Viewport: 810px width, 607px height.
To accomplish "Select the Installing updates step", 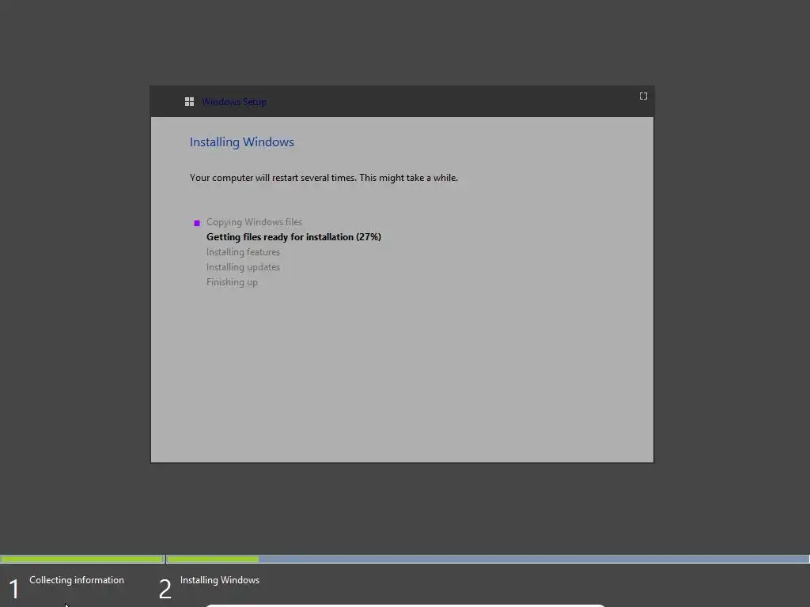I will coord(243,267).
